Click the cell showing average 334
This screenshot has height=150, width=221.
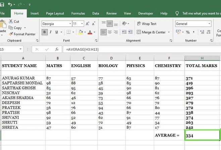point(202,135)
